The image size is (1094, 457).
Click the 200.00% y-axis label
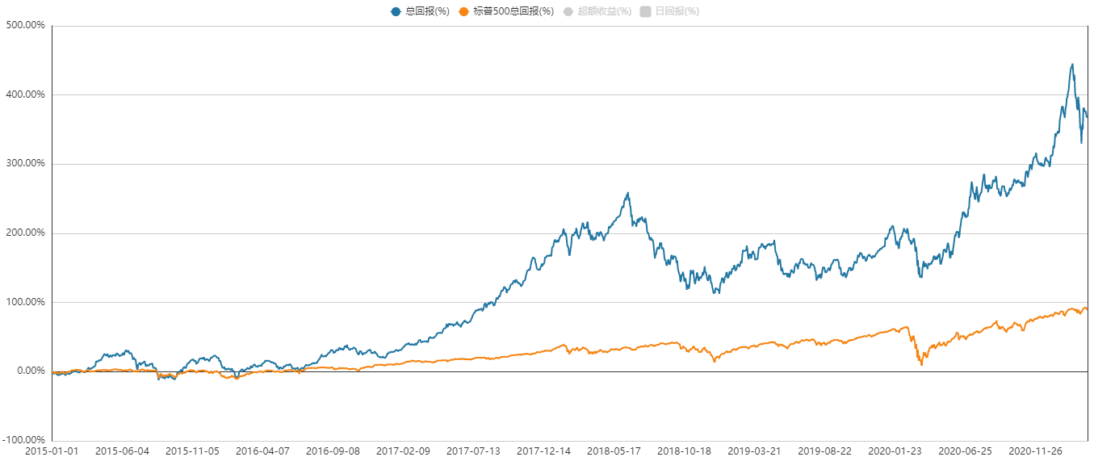[x=25, y=233]
